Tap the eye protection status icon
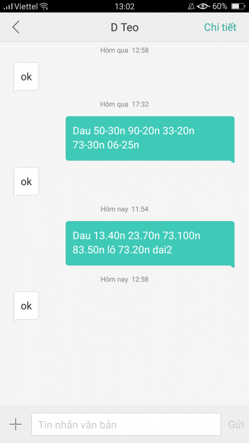 tap(203, 6)
